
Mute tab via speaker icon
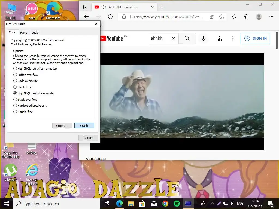[104, 7]
